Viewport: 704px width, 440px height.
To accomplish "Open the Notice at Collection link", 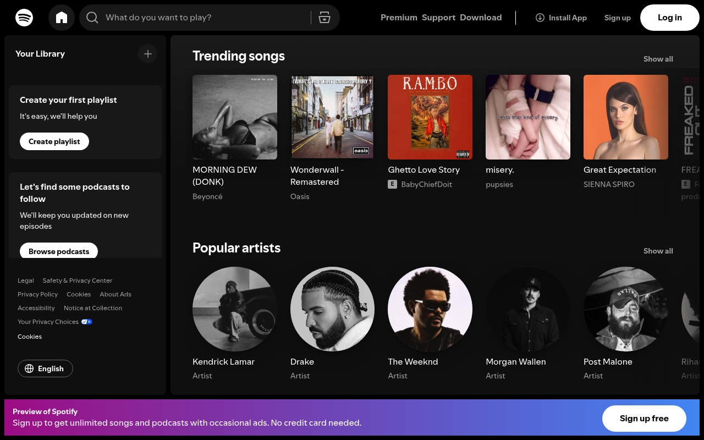I will 93,308.
